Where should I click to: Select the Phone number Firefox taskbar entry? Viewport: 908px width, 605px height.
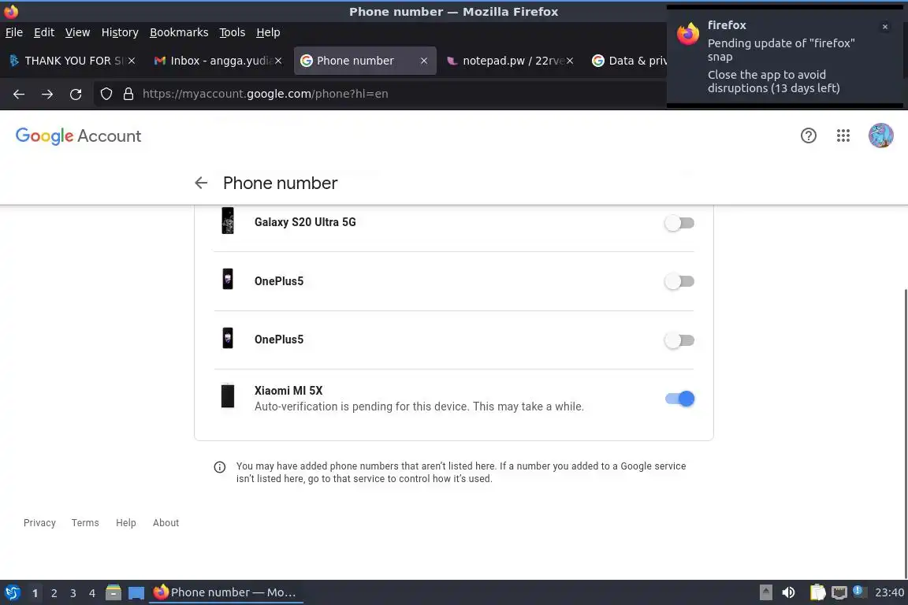[x=226, y=592]
